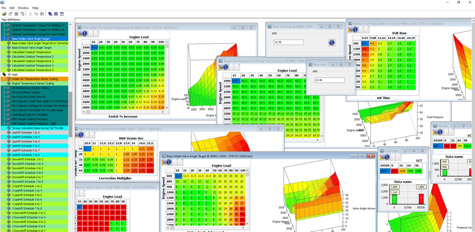This screenshot has width=475, height=232.
Task: Select Intake Air Temperature Sensor Scaling map
Action: (35, 79)
